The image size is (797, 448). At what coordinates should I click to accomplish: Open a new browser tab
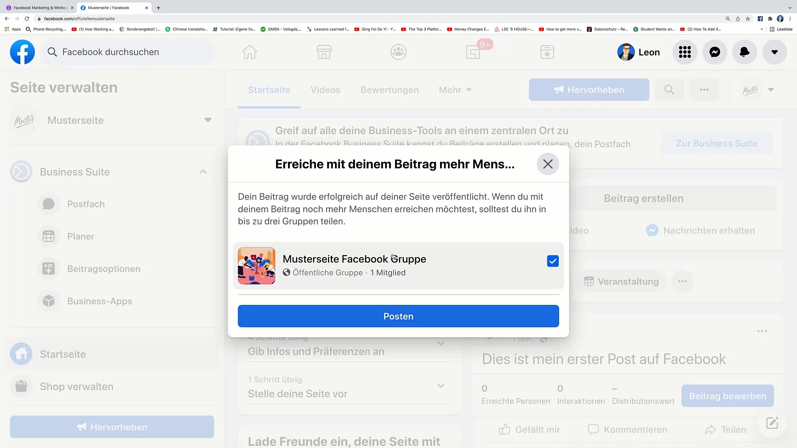point(159,8)
